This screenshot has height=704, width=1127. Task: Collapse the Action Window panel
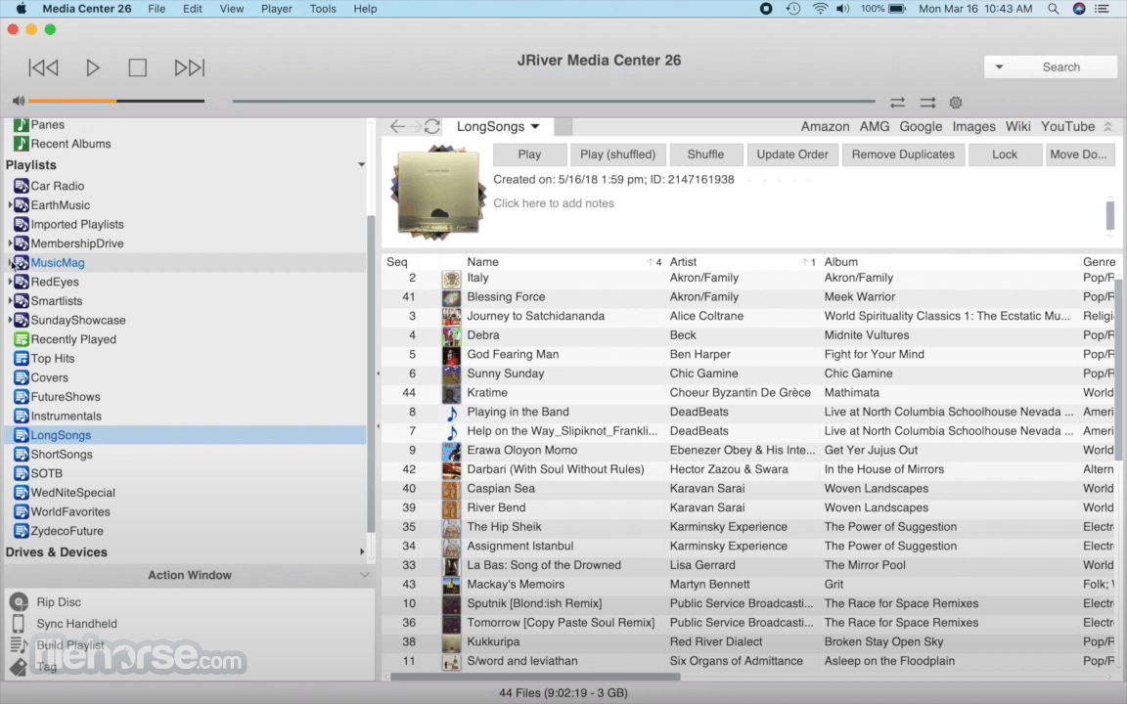pos(364,575)
